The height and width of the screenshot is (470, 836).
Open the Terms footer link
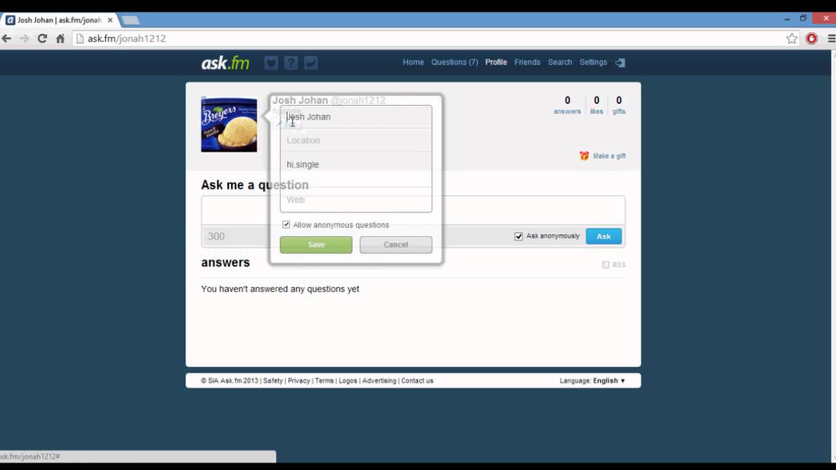click(325, 381)
